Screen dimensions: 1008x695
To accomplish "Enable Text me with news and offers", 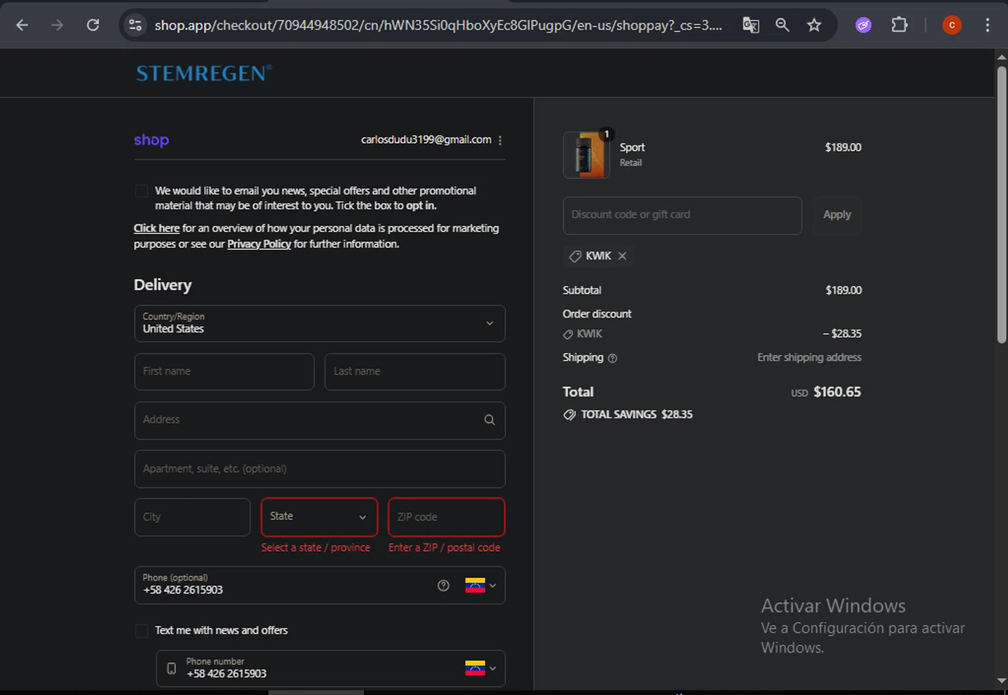I will pyautogui.click(x=141, y=630).
